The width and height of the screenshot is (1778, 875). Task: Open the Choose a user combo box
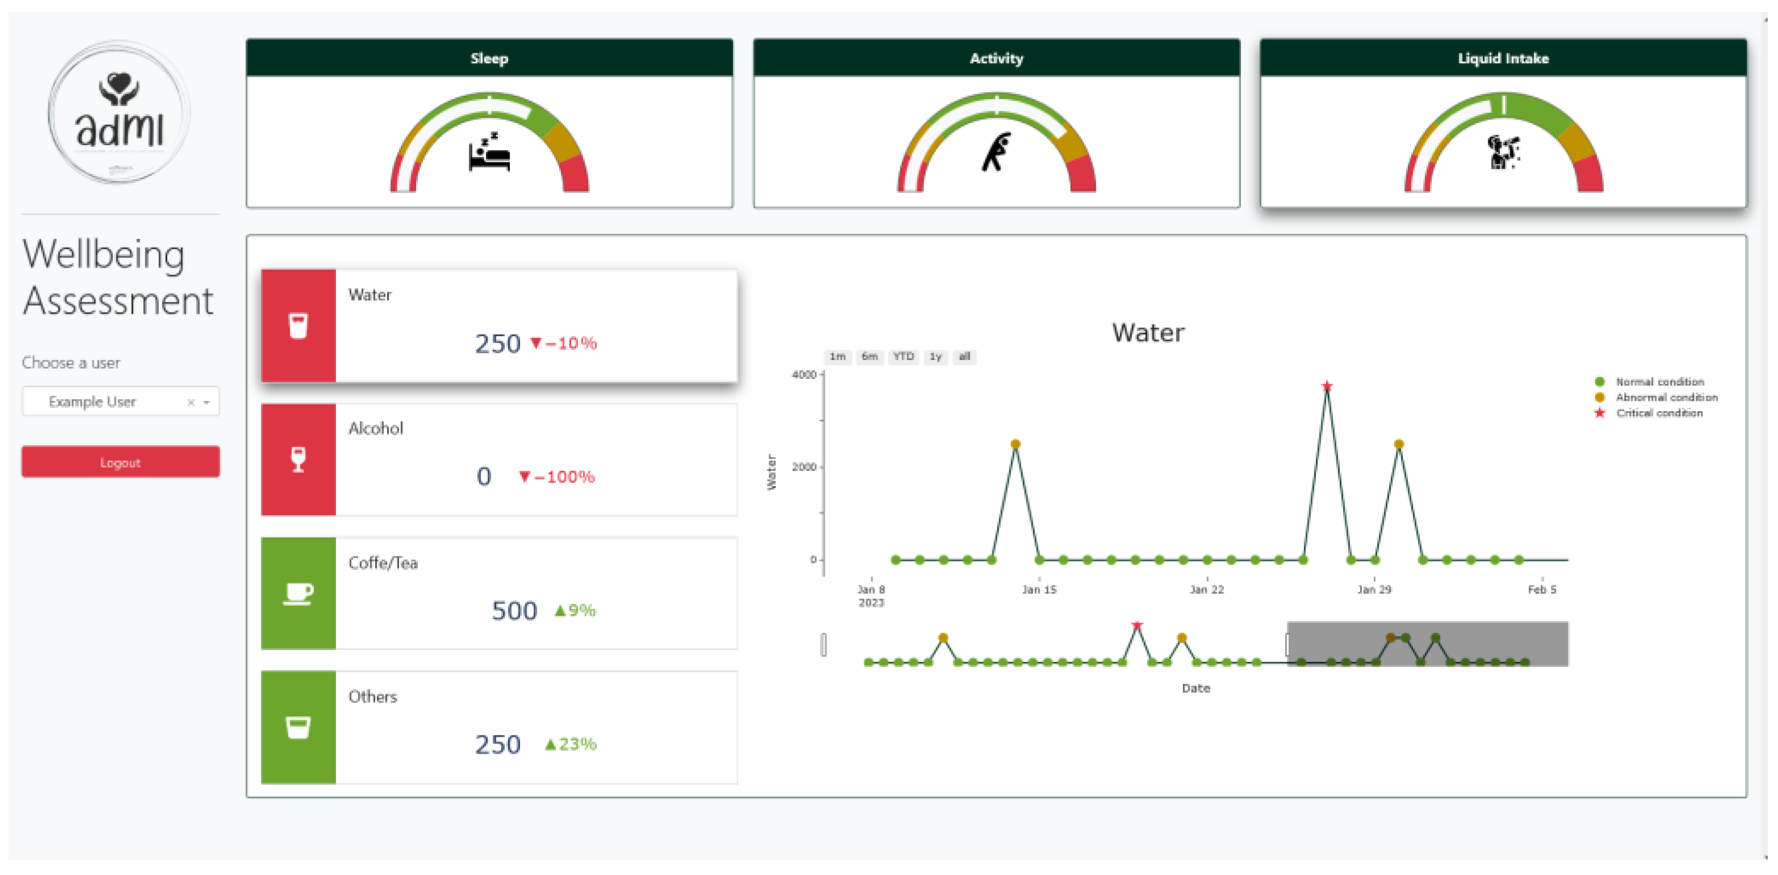103,401
